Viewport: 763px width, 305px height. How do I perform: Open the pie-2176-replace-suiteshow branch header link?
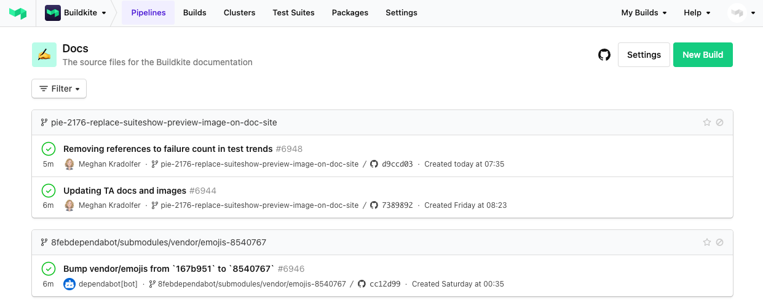coord(159,122)
